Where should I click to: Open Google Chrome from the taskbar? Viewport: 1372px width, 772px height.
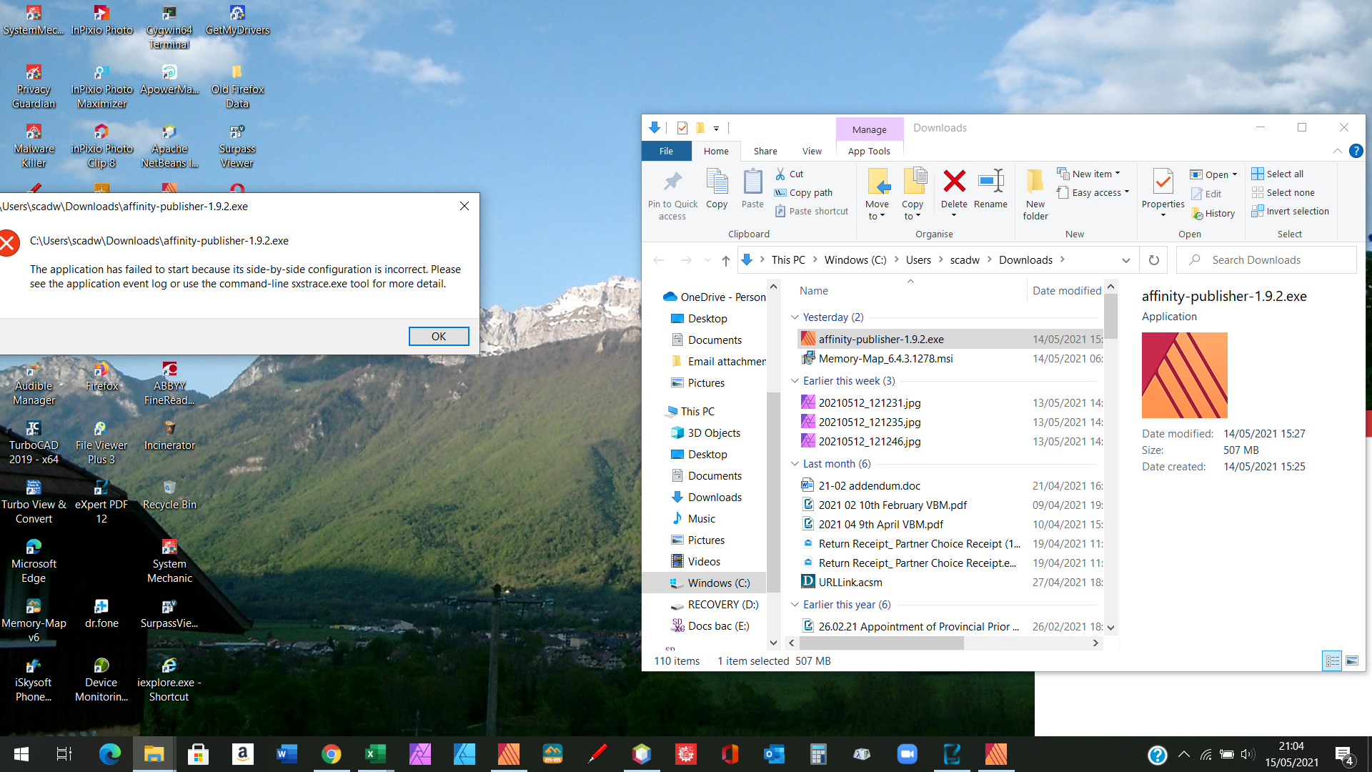coord(332,754)
